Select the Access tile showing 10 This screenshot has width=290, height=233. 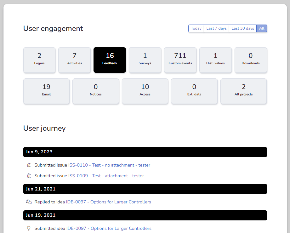point(145,91)
